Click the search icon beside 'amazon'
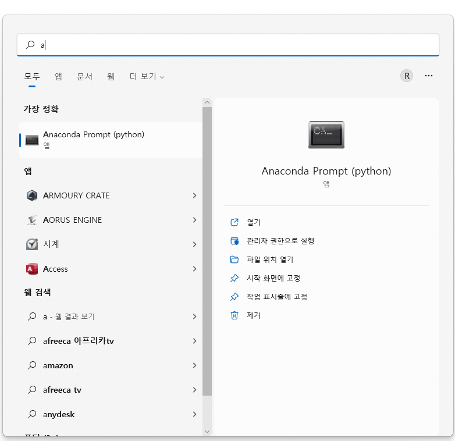The image size is (455, 441). 32,365
